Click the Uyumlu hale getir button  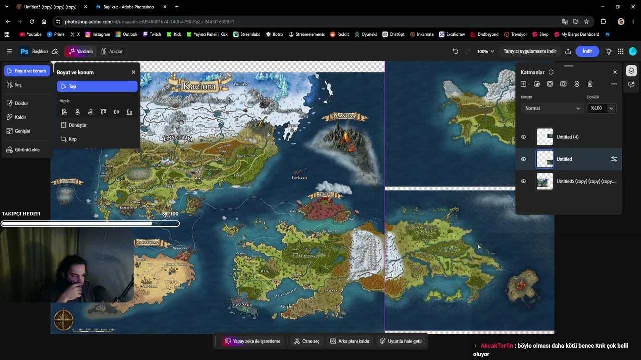tap(401, 341)
